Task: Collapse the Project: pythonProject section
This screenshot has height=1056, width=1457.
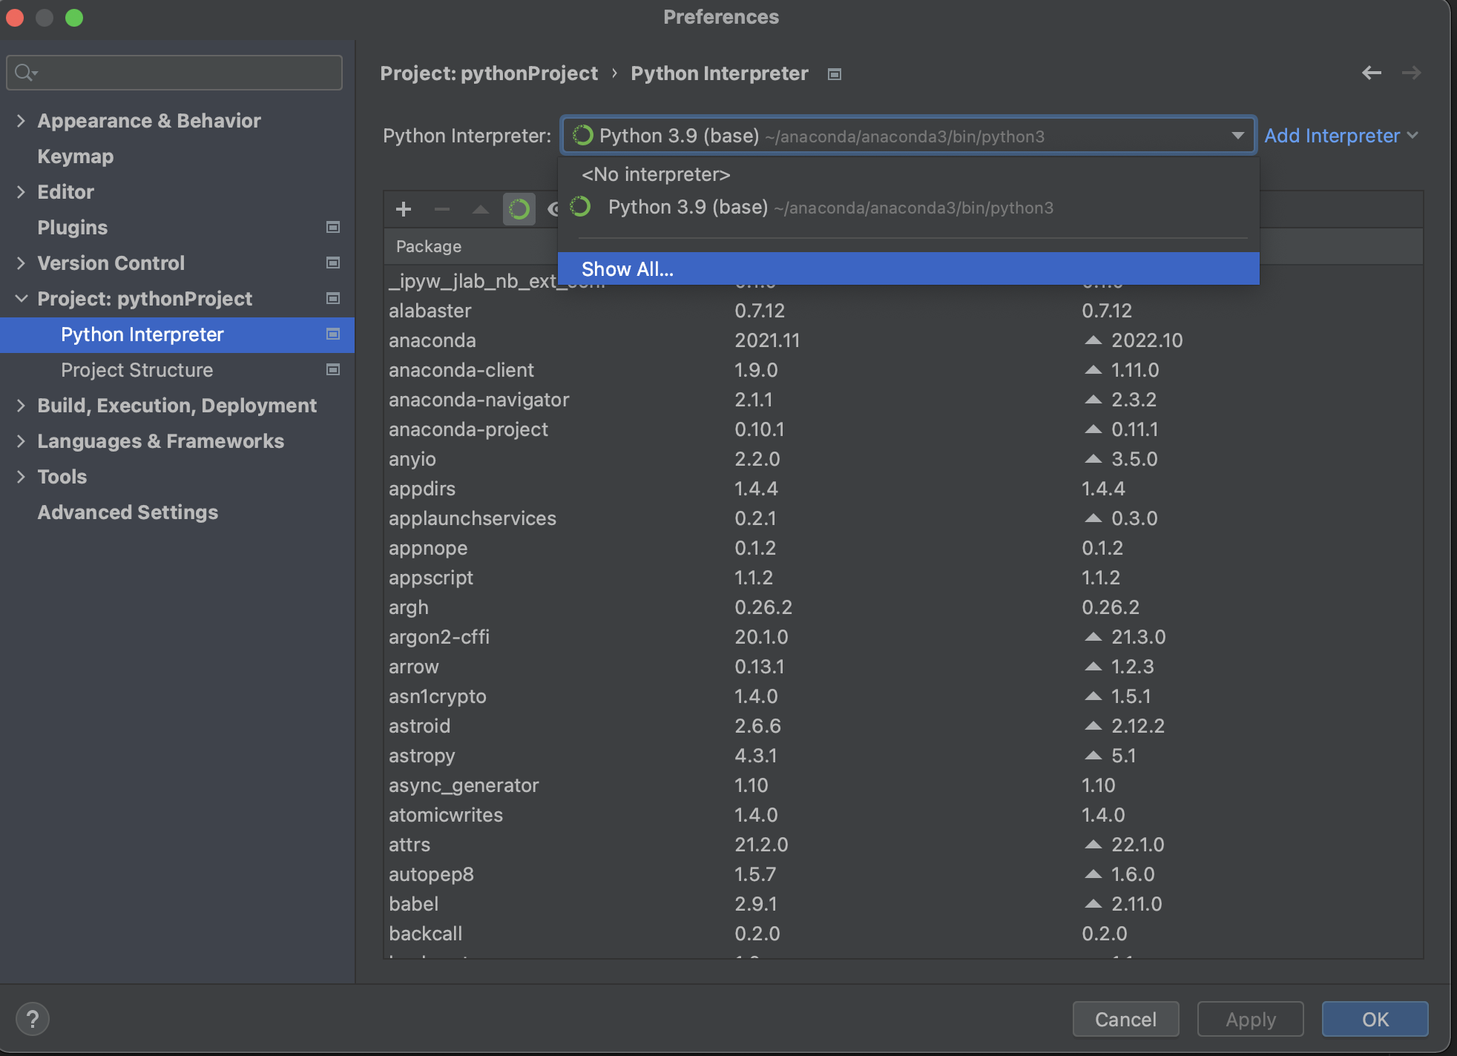Action: pos(21,298)
